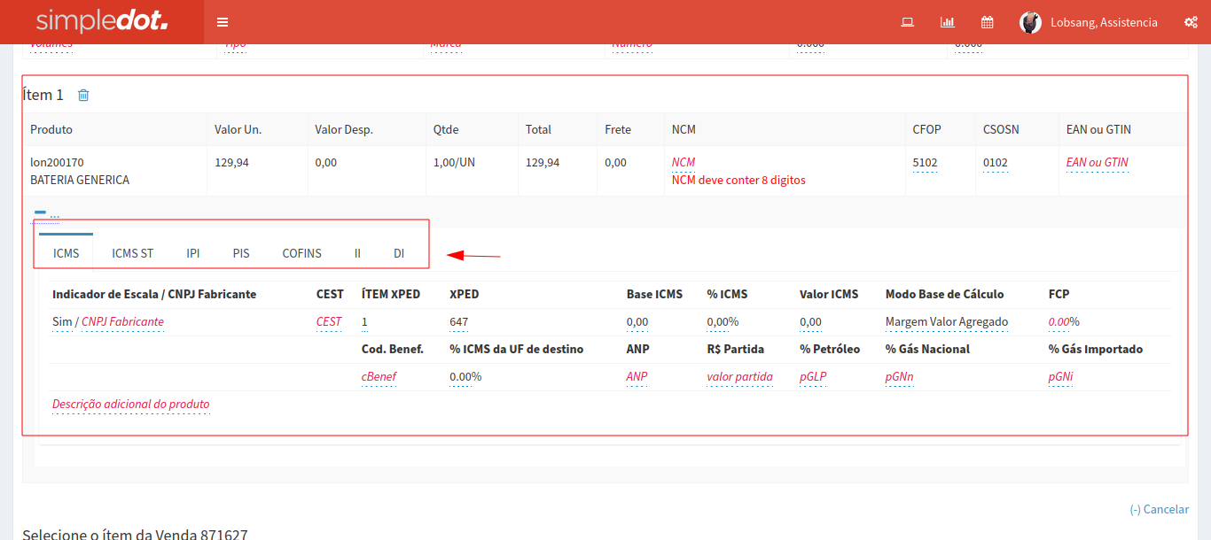Viewport: 1211px width, 540px height.
Task: Edit the red NCM field value
Action: pyautogui.click(x=684, y=163)
